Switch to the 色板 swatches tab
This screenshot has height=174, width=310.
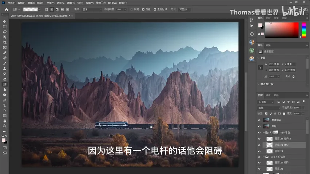[268, 18]
